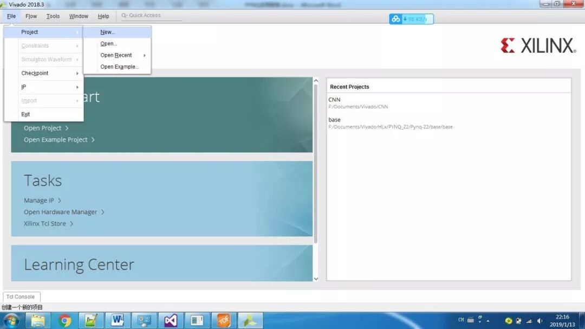The height and width of the screenshot is (329, 585).
Task: Expand the IP submenu entry
Action: tap(44, 87)
